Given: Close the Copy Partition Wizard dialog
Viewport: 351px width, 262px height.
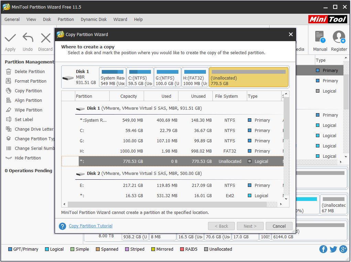Looking at the screenshot, I should pyautogui.click(x=290, y=34).
